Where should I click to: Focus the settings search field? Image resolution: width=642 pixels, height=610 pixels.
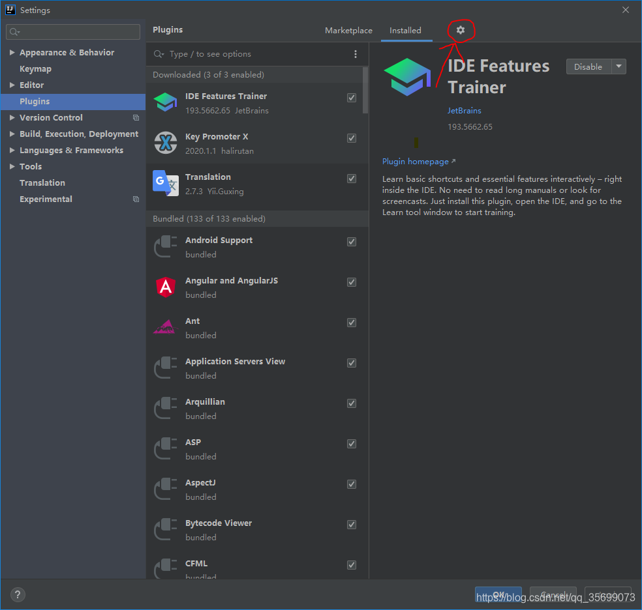[x=73, y=32]
